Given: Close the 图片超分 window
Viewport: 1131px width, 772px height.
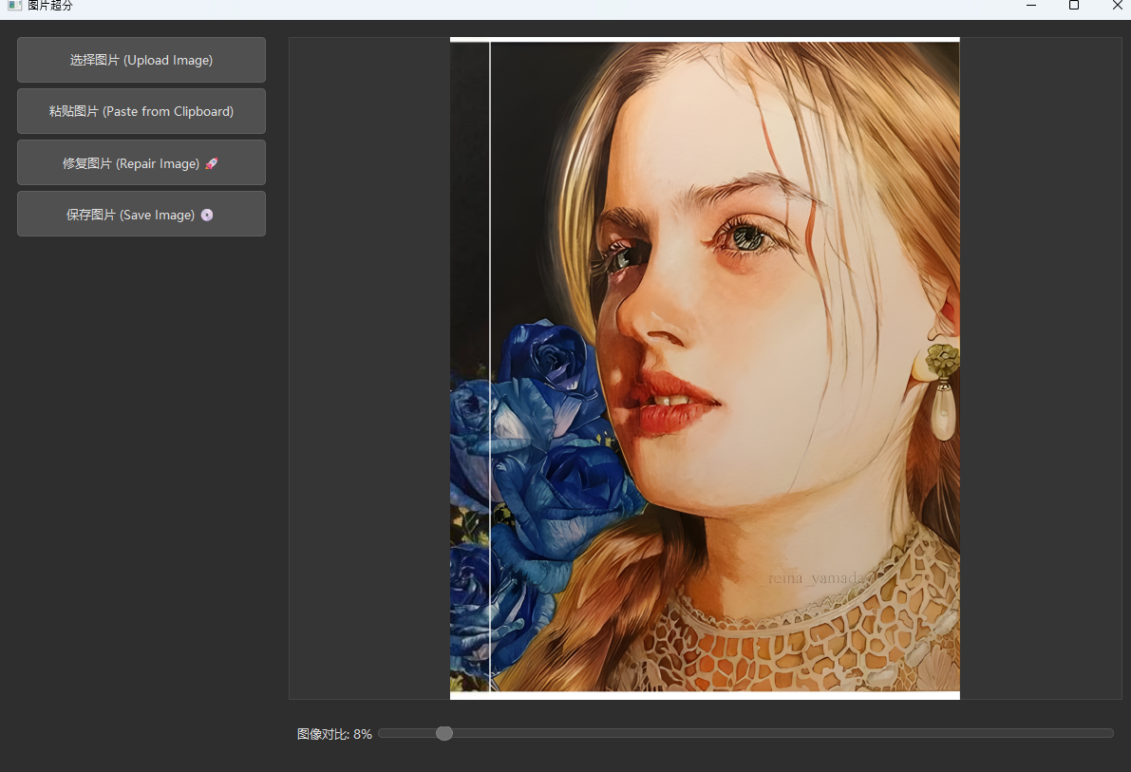Looking at the screenshot, I should click(1117, 6).
